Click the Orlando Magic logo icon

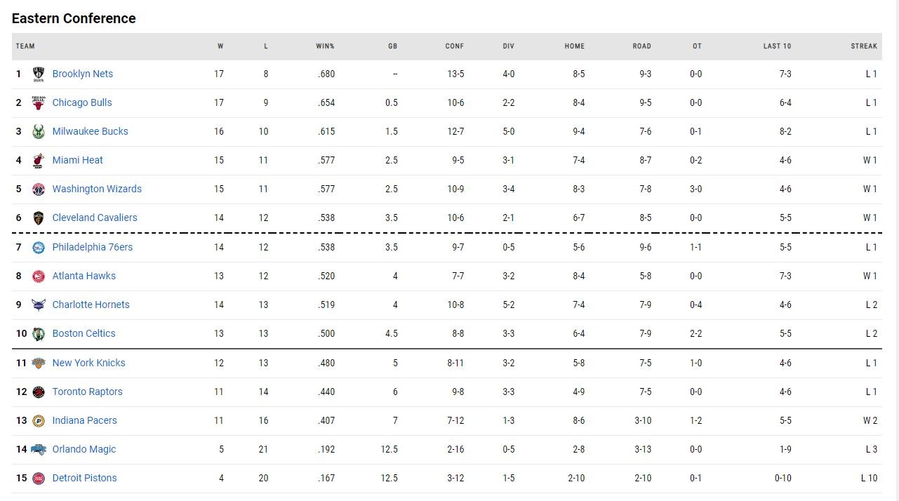point(39,450)
